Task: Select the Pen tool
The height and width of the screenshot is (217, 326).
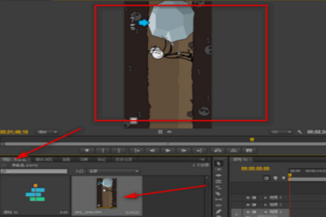Action: (218, 212)
